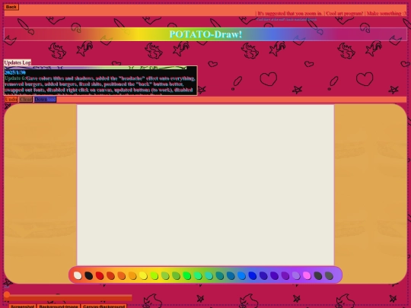Image resolution: width=411 pixels, height=308 pixels.
Task: Select the lime yellow-green swatch
Action: tap(154, 275)
